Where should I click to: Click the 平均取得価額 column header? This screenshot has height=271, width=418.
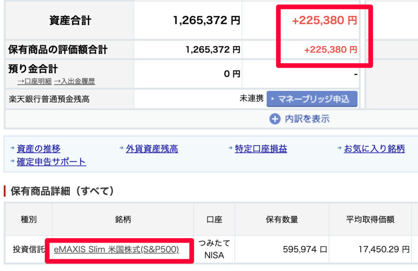point(370,220)
